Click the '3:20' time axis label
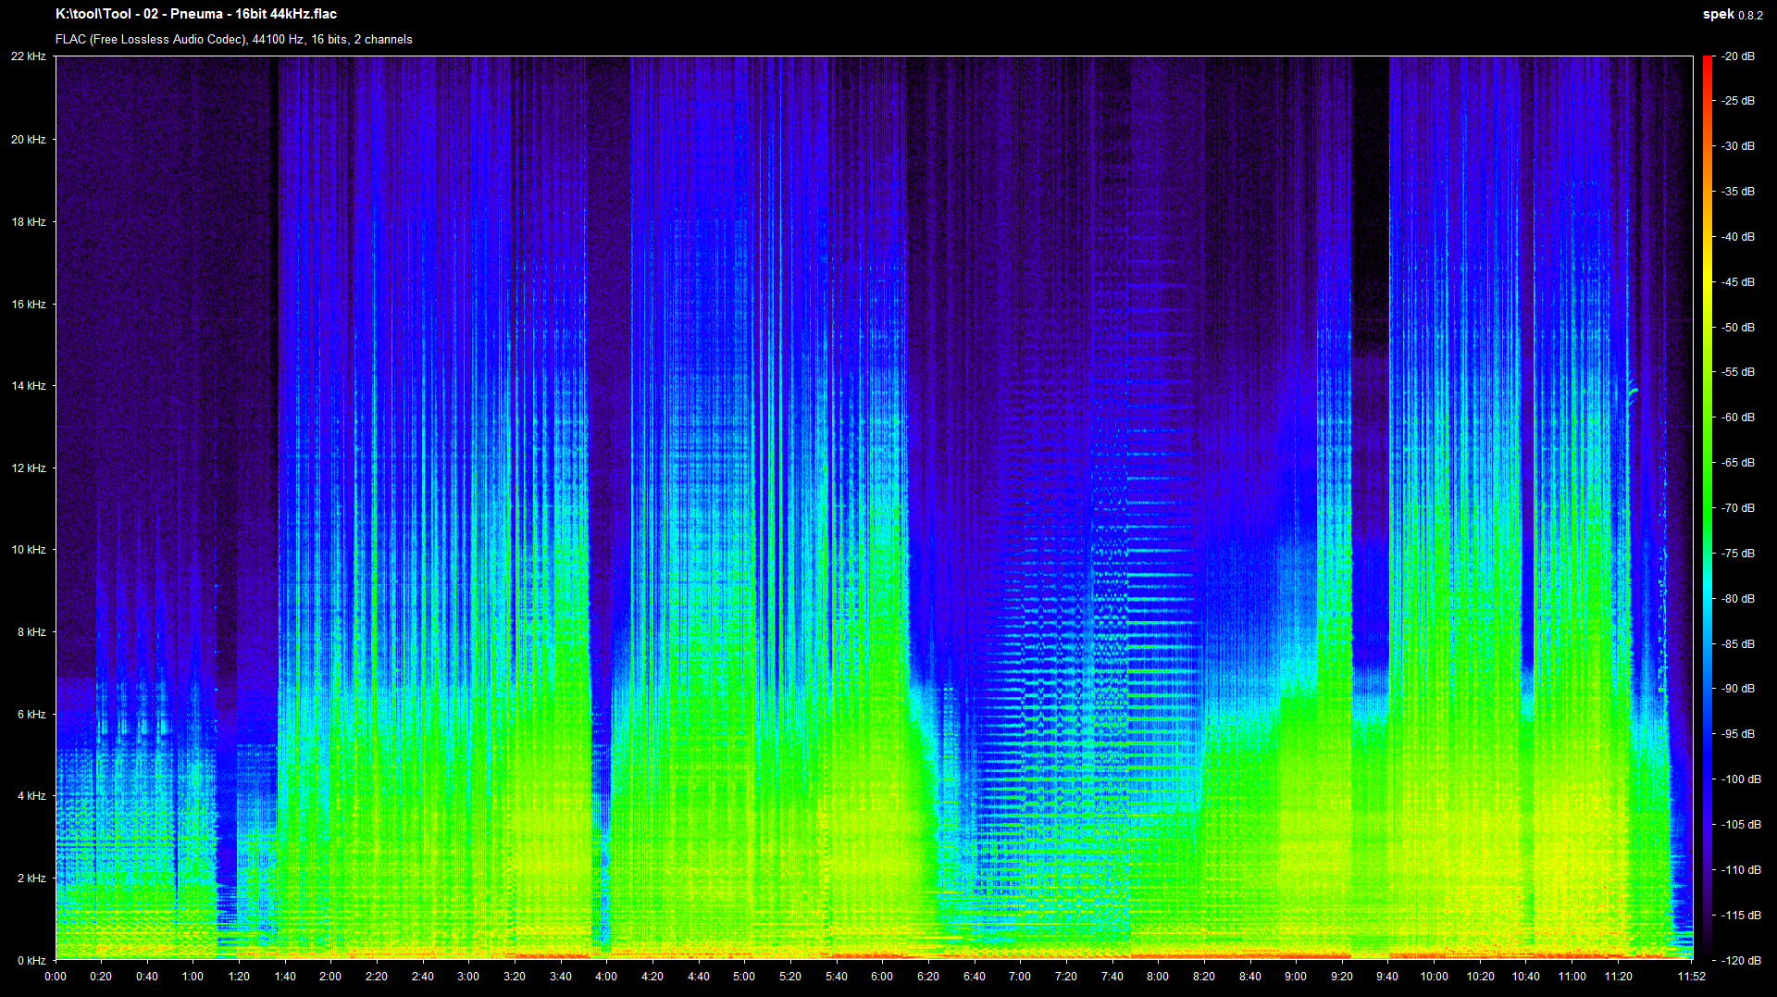 tap(515, 977)
